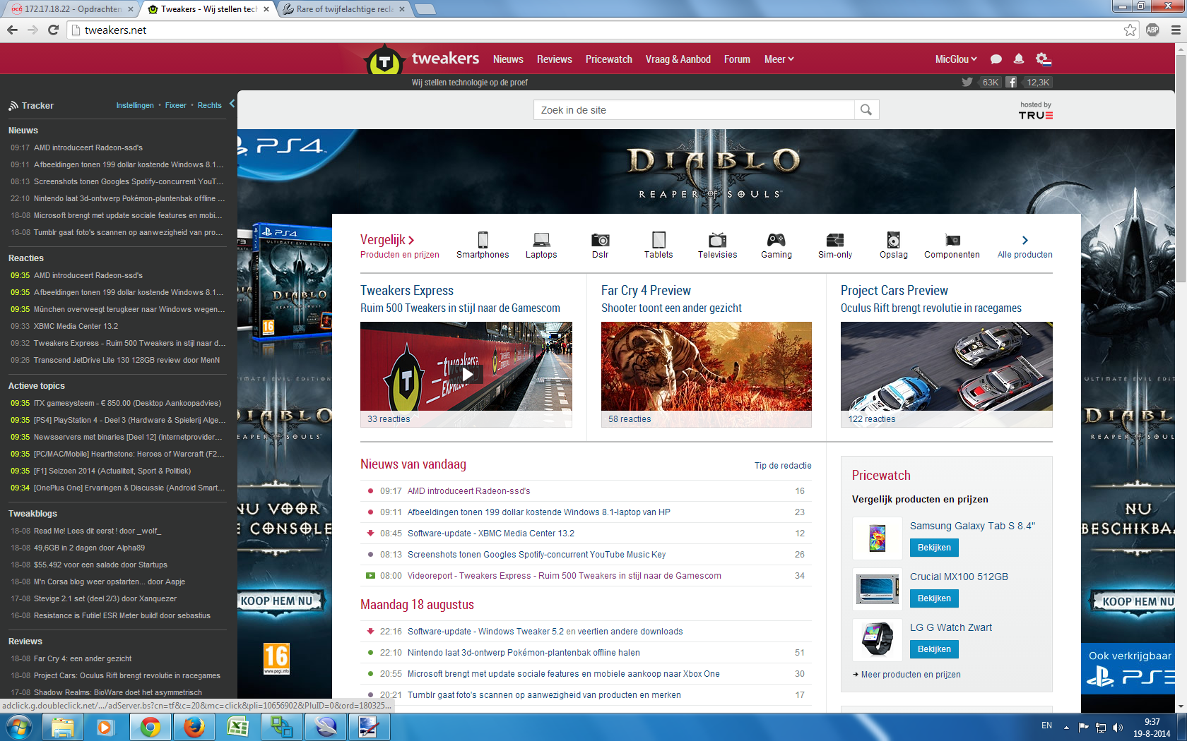Screen dimensions: 1187x741
Task: Open the Pricewatch menu item
Action: [608, 59]
